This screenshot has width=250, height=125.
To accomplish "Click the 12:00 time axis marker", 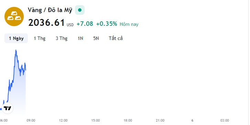I will pyautogui.click(x=63, y=121).
